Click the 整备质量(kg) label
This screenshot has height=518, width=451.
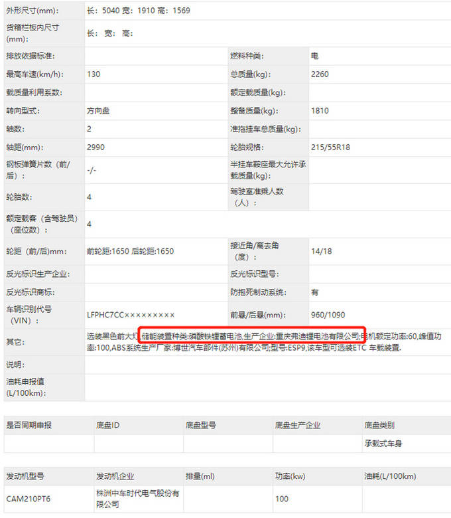[254, 111]
